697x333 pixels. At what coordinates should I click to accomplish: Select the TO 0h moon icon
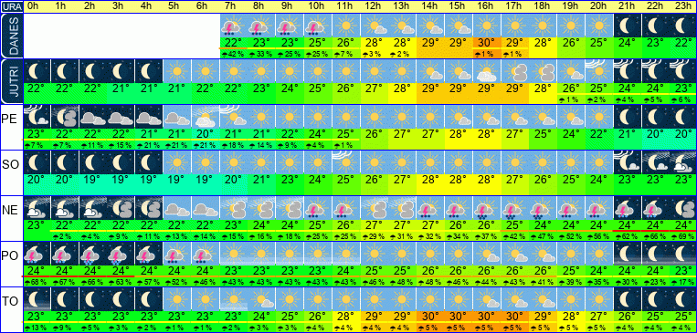click(x=37, y=298)
